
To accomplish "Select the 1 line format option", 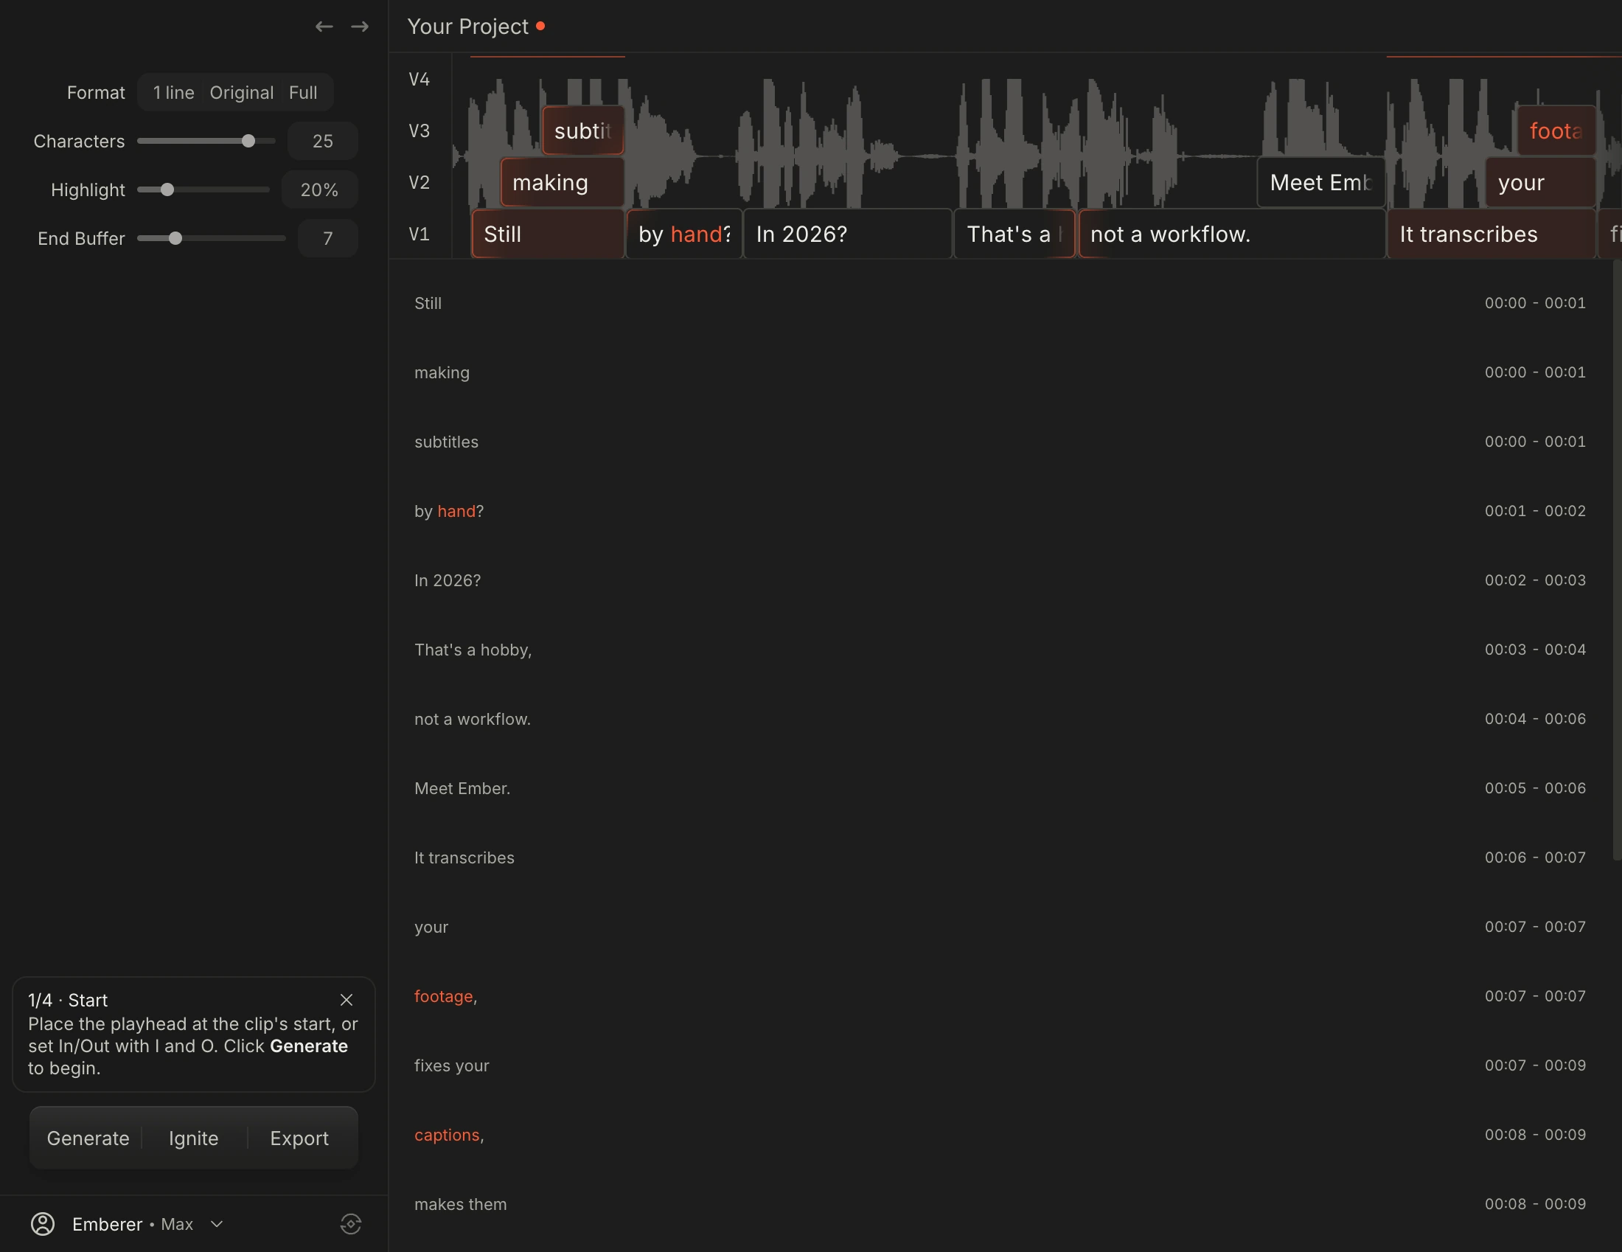I will pos(174,93).
